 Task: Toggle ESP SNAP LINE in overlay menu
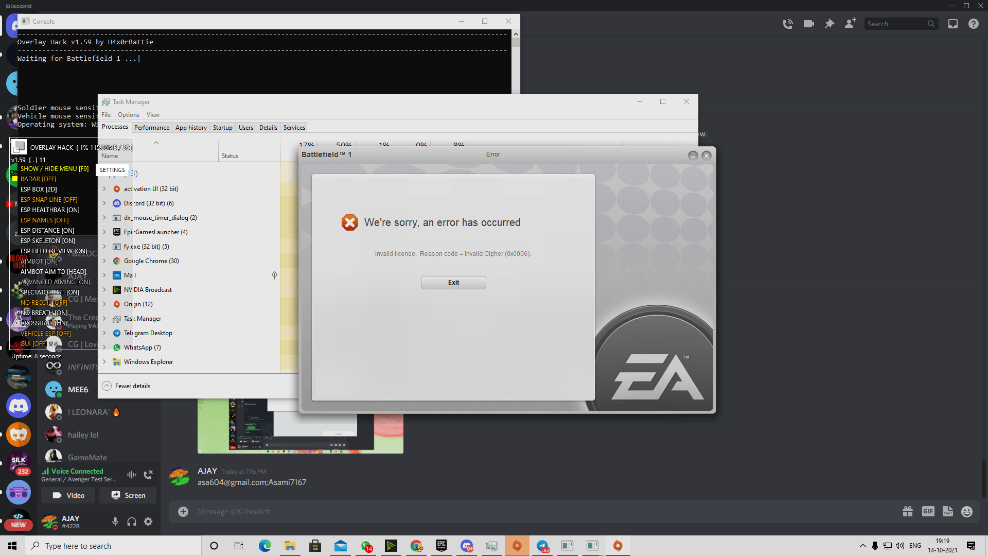(x=49, y=200)
